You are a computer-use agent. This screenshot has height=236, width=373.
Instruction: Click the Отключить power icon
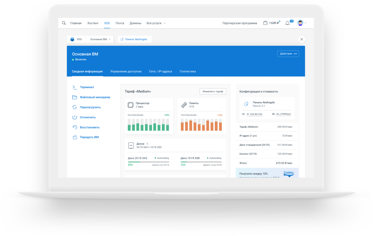tap(75, 117)
